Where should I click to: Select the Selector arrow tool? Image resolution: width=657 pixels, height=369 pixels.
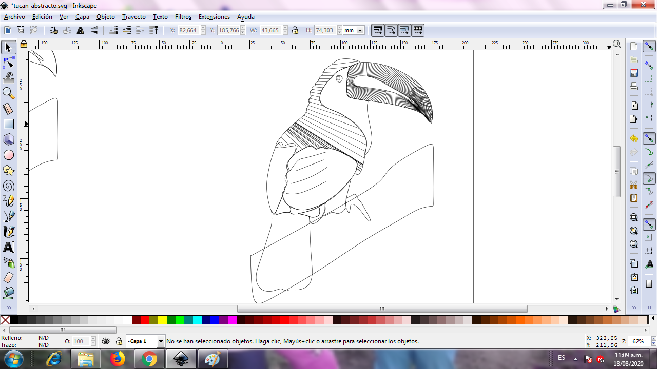tap(8, 48)
